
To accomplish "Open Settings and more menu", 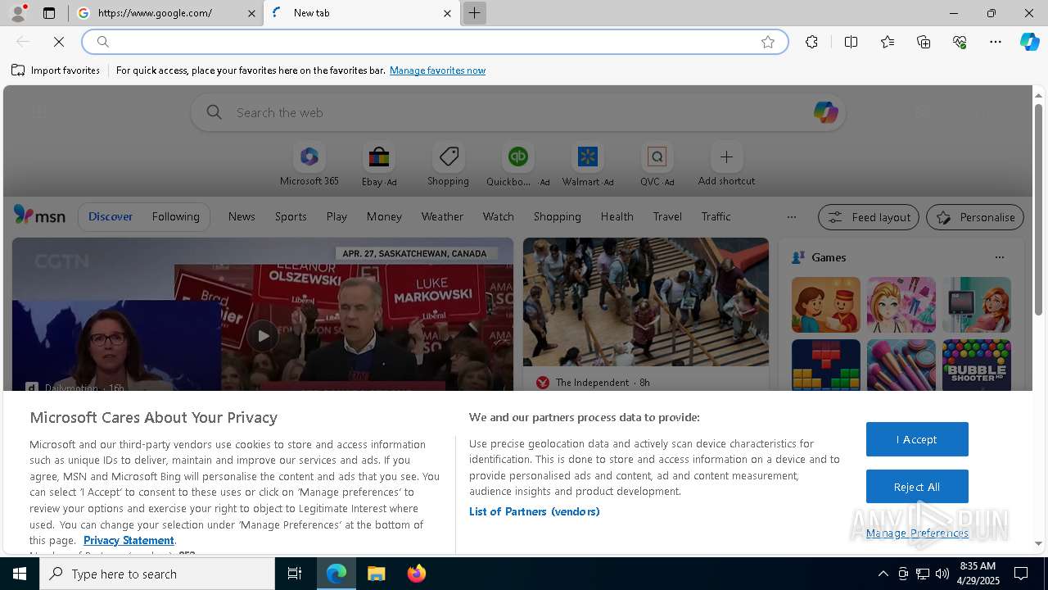I will [996, 42].
